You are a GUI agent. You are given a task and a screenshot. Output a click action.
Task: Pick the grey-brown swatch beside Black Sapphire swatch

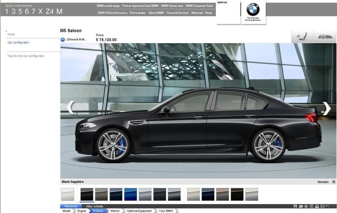pyautogui.click(x=101, y=194)
